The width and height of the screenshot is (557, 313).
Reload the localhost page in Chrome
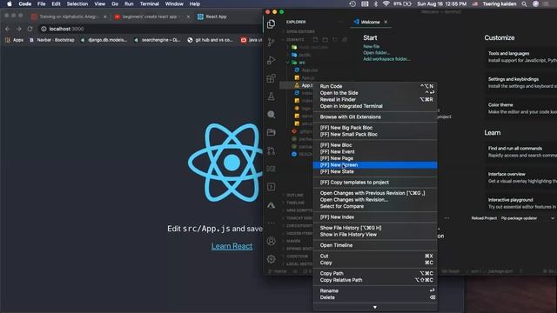point(30,29)
